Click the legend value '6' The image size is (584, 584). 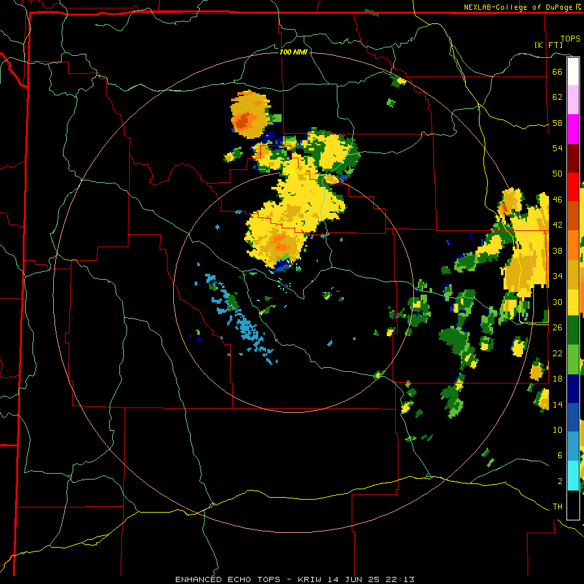tap(560, 455)
